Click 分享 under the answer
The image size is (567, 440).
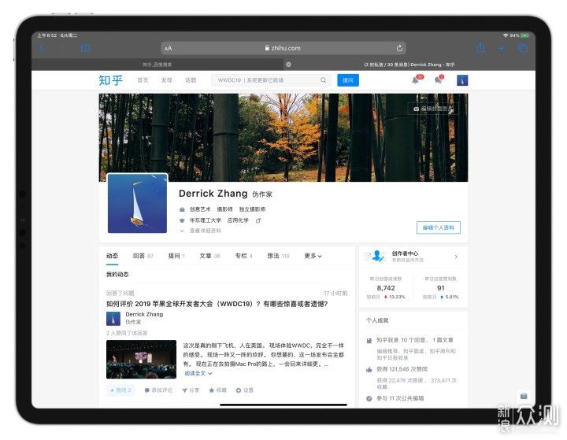[x=191, y=390]
